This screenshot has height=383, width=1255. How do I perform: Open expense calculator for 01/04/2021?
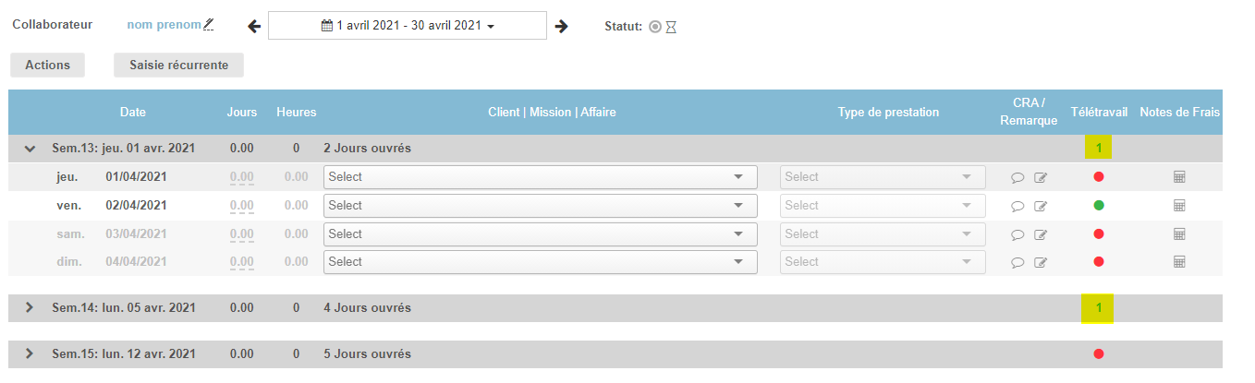click(x=1179, y=177)
